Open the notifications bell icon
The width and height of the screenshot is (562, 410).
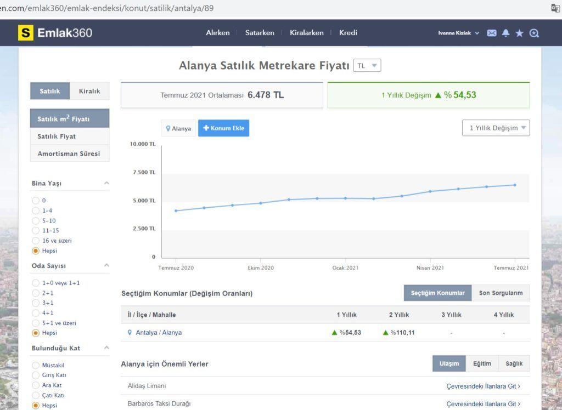coord(505,33)
